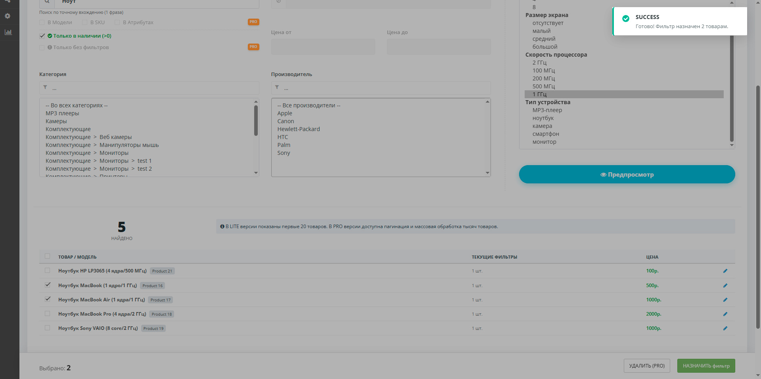This screenshot has height=379, width=761.
Task: Click the Предпросмотр button
Action: pos(627,174)
